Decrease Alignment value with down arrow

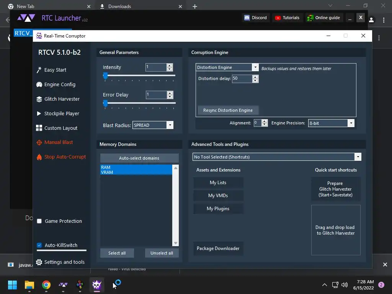[264, 124]
